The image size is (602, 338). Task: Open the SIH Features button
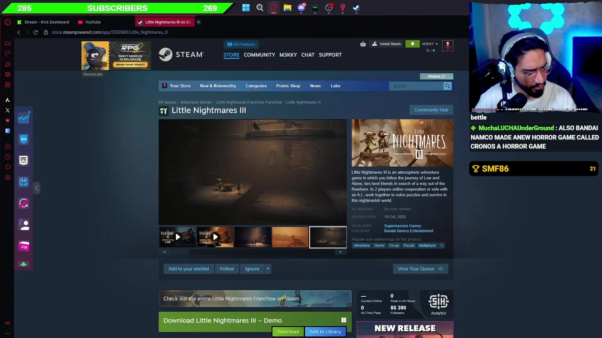pyautogui.click(x=241, y=44)
